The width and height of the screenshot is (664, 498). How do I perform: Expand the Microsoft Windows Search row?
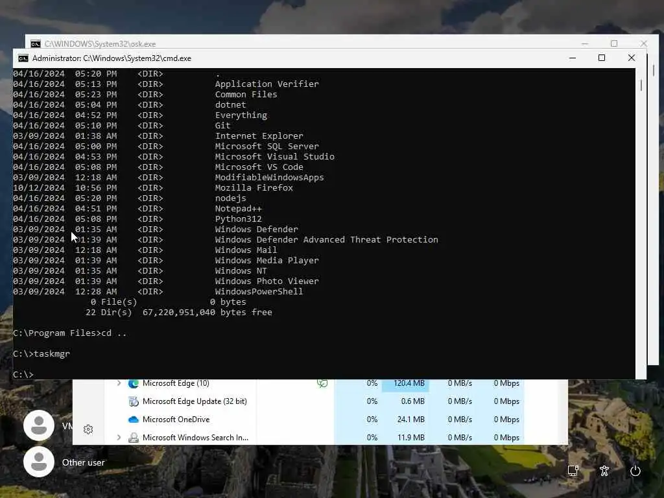pyautogui.click(x=119, y=438)
